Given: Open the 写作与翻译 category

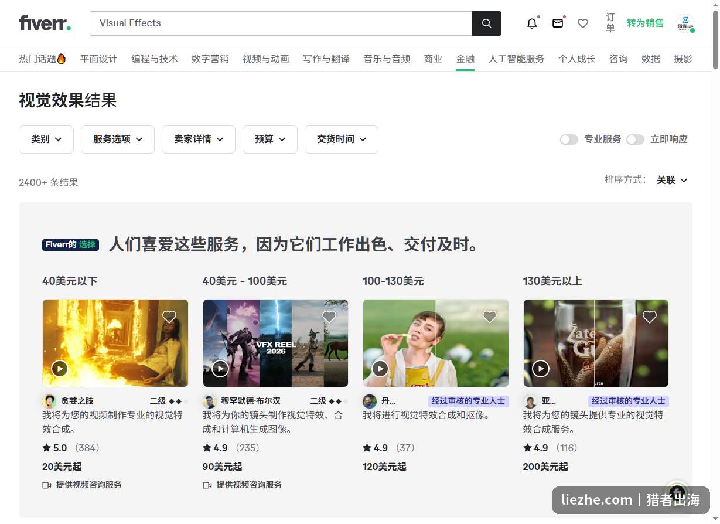Looking at the screenshot, I should pyautogui.click(x=326, y=59).
